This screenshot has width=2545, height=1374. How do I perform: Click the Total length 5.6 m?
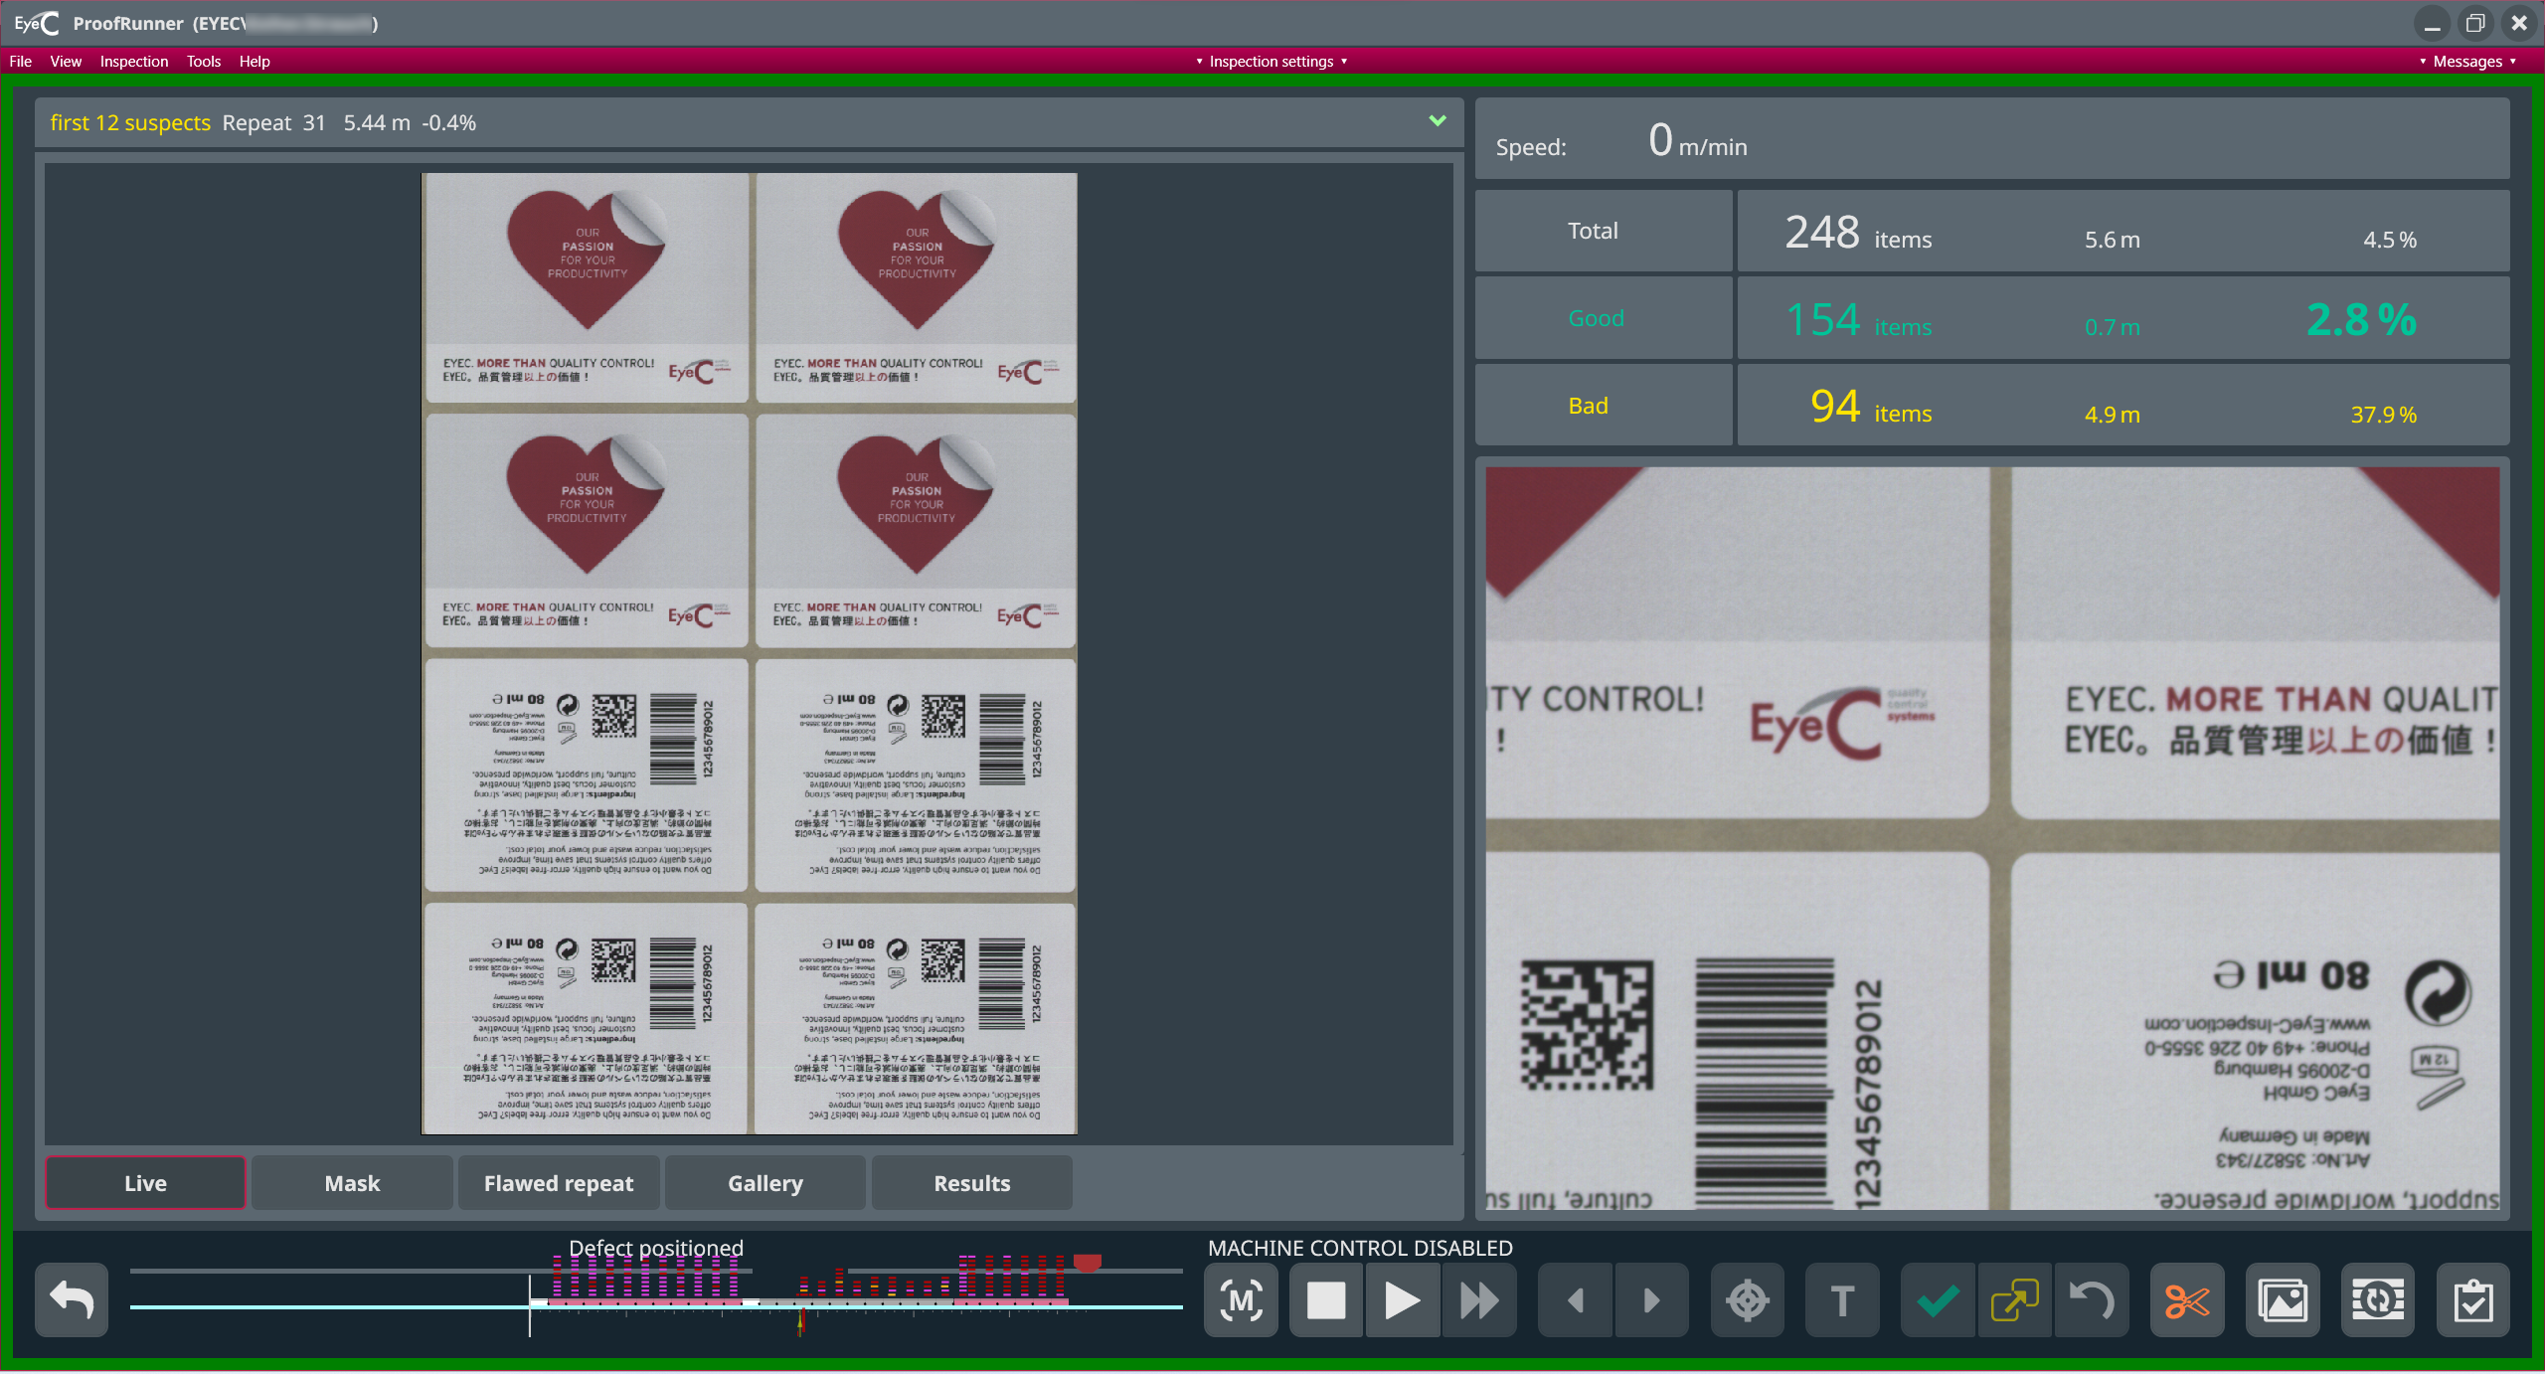[2113, 240]
